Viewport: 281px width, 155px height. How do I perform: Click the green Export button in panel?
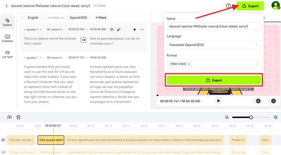214,80
